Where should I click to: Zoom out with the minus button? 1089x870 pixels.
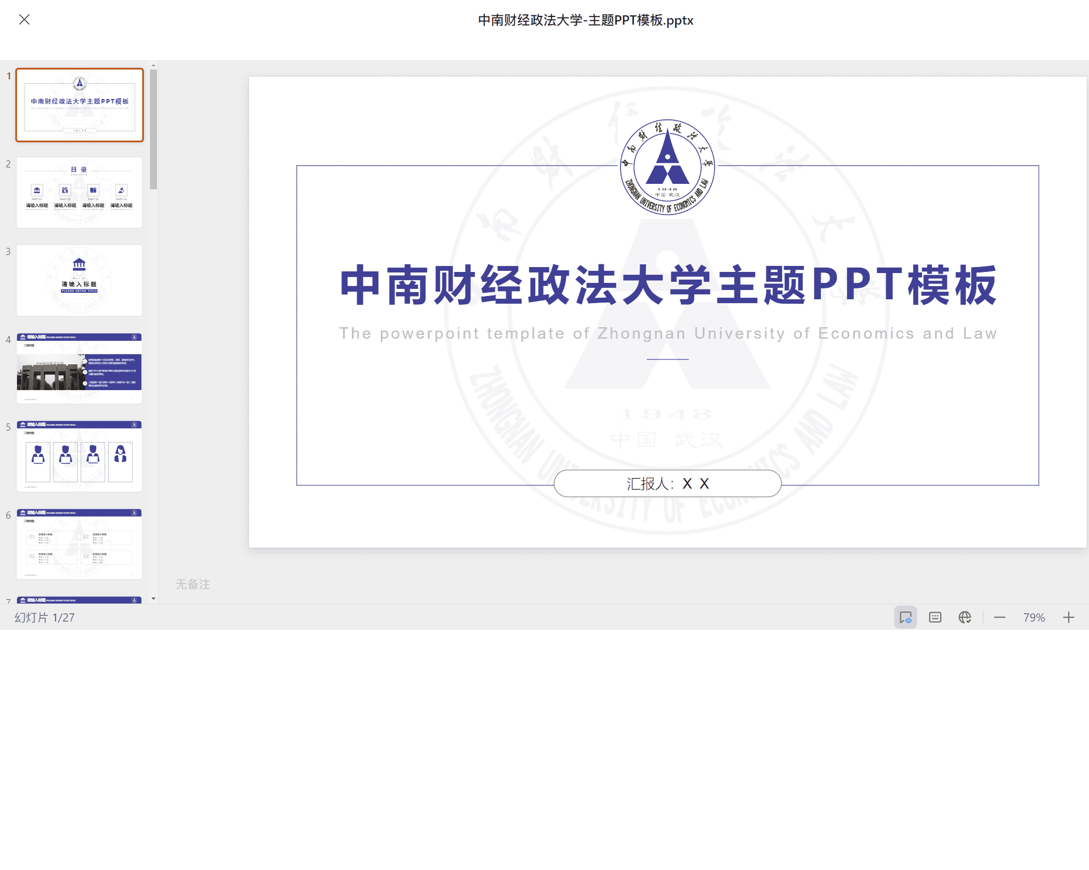[1000, 617]
